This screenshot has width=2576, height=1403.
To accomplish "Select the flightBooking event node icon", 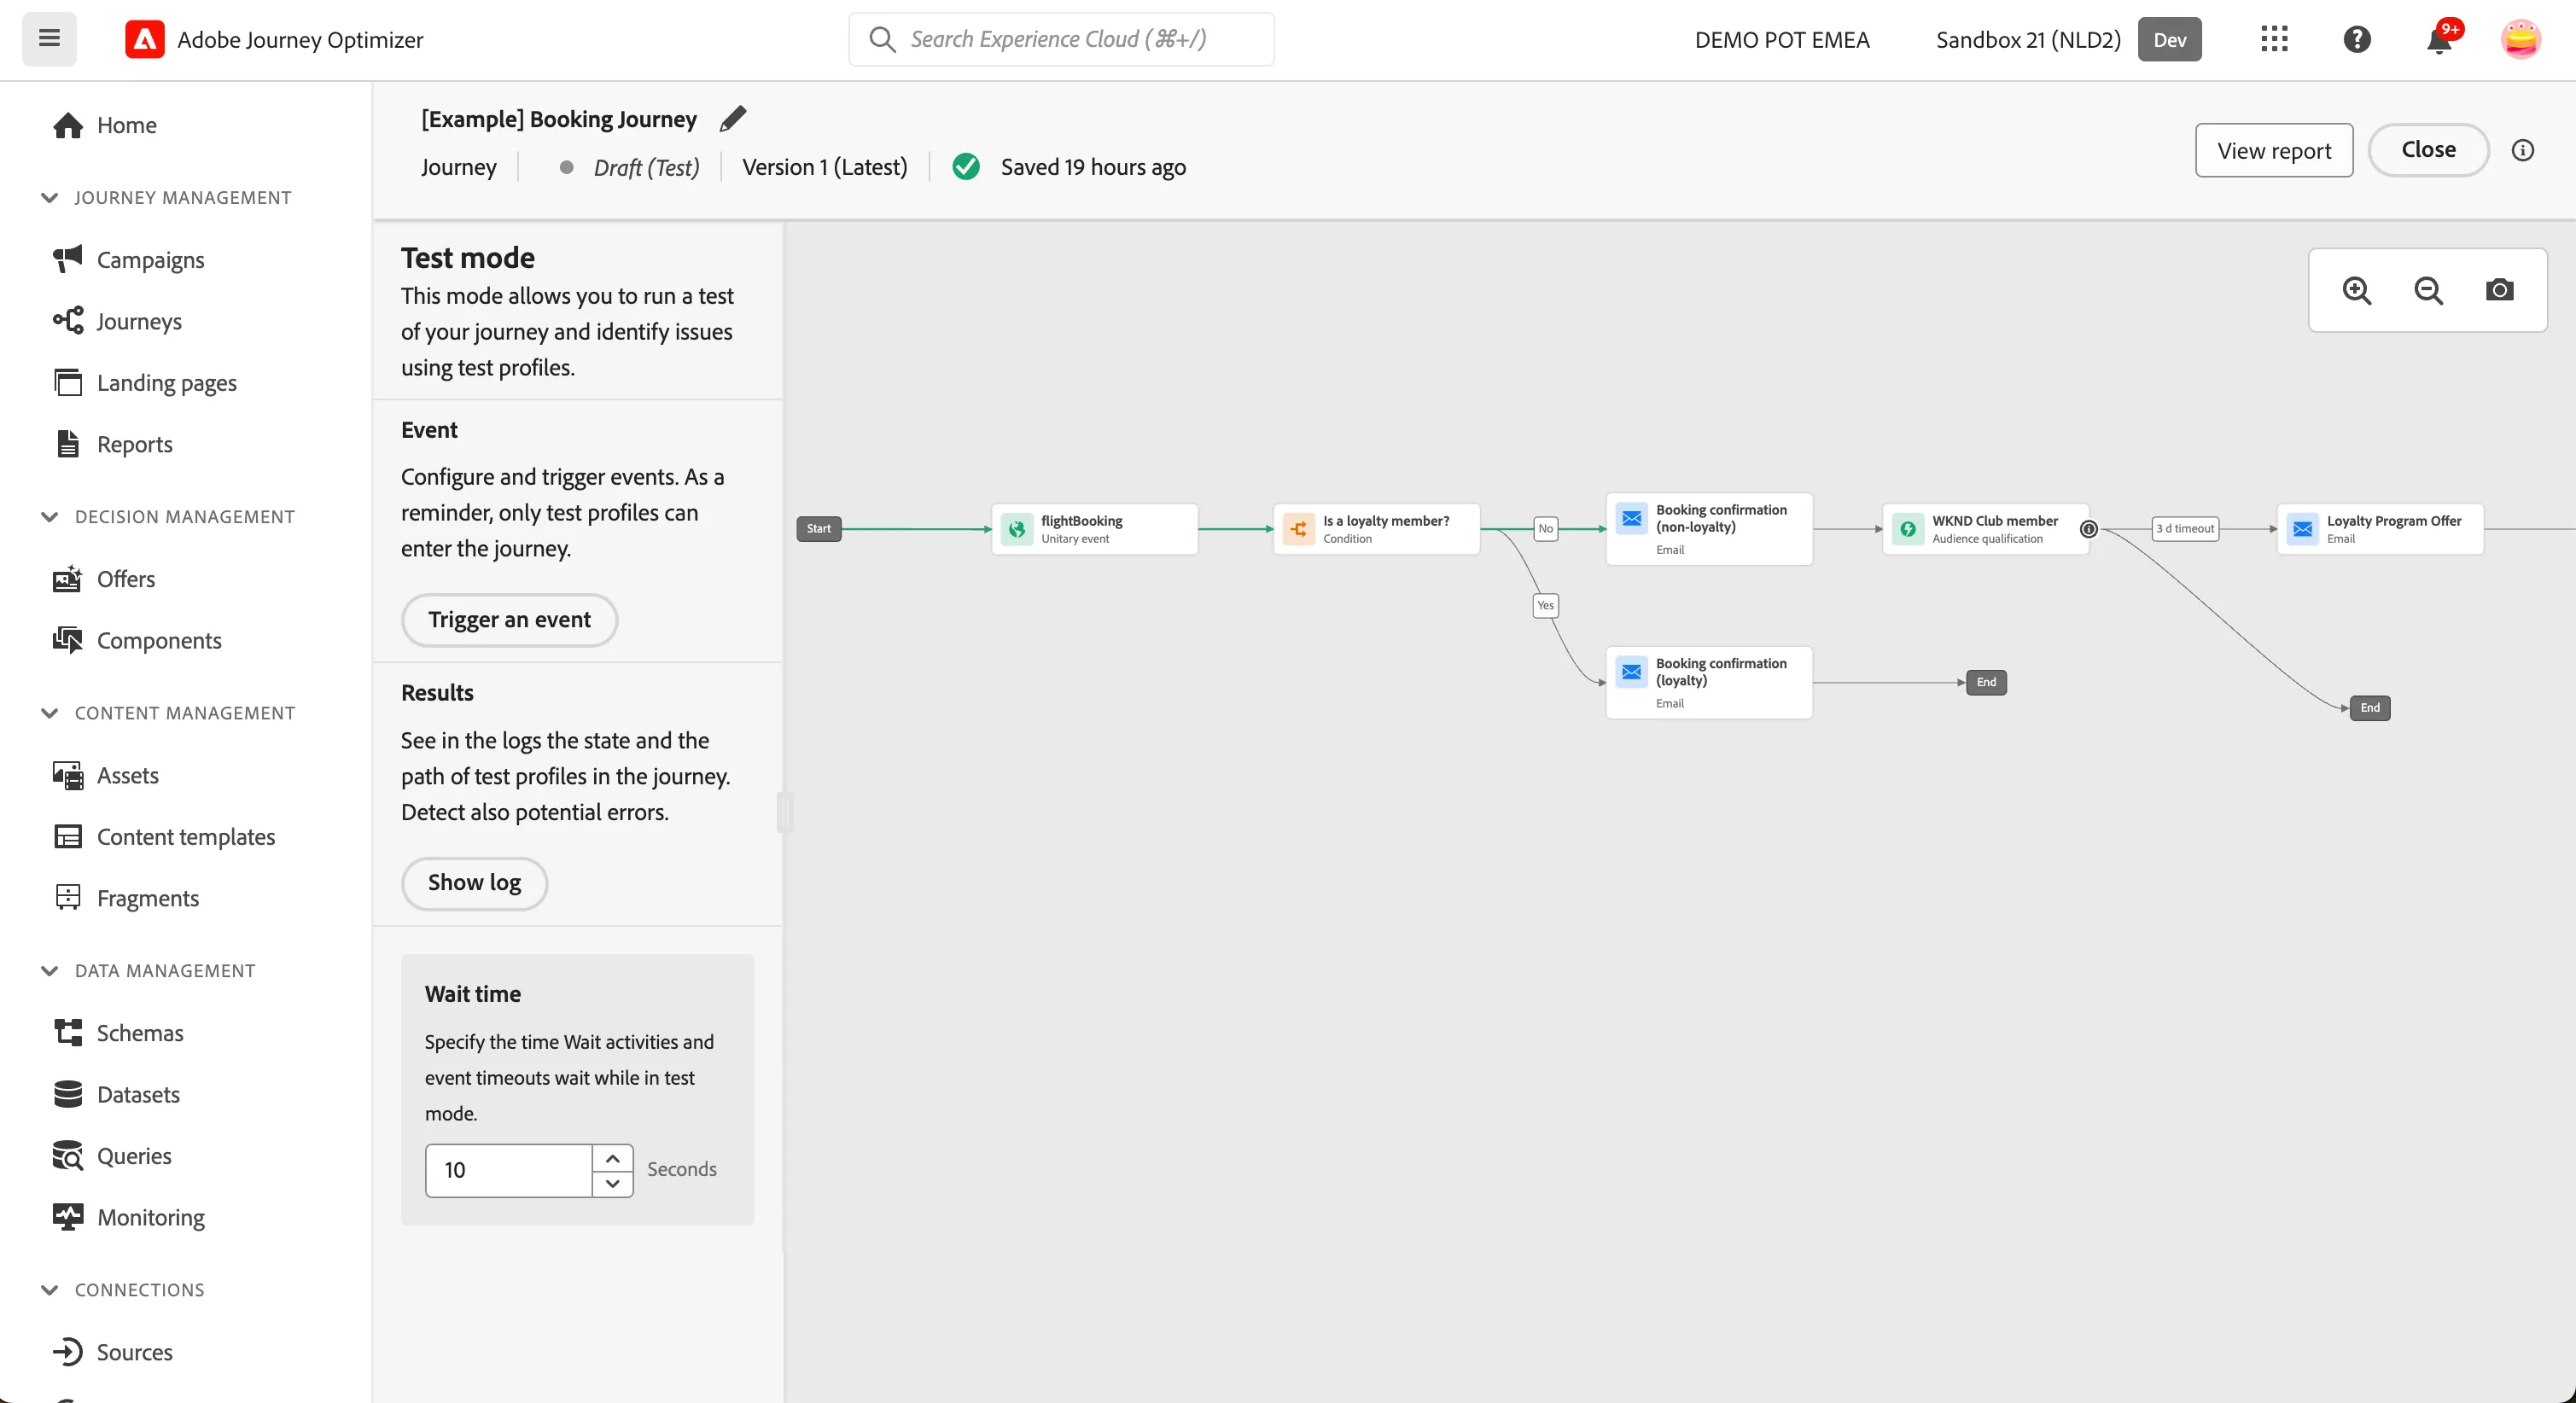I will point(1017,529).
